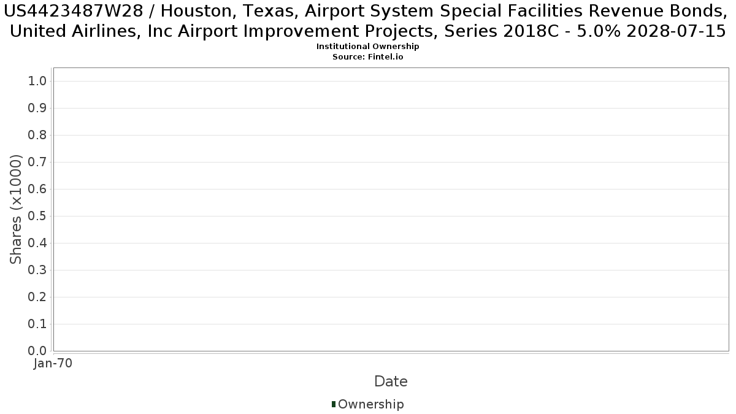Click the Source: Fintel.io label

click(x=368, y=56)
